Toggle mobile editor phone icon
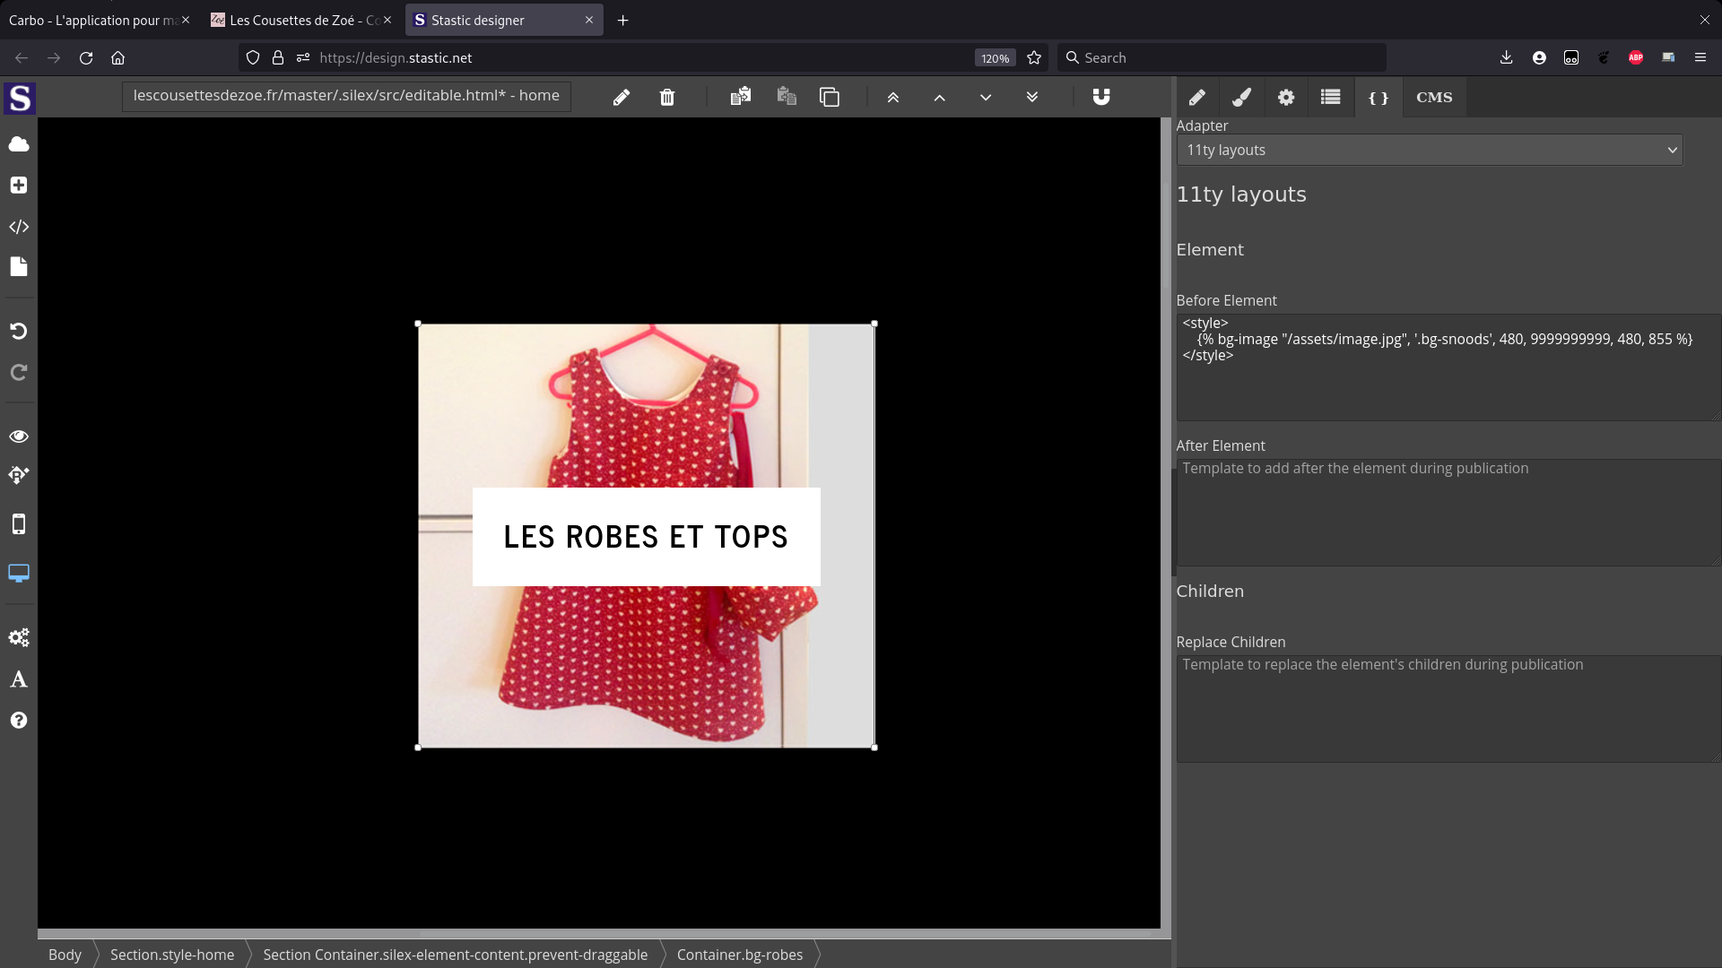The image size is (1722, 968). (19, 524)
